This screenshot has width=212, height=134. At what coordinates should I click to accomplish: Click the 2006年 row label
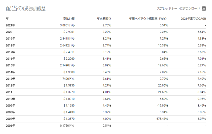(10, 126)
